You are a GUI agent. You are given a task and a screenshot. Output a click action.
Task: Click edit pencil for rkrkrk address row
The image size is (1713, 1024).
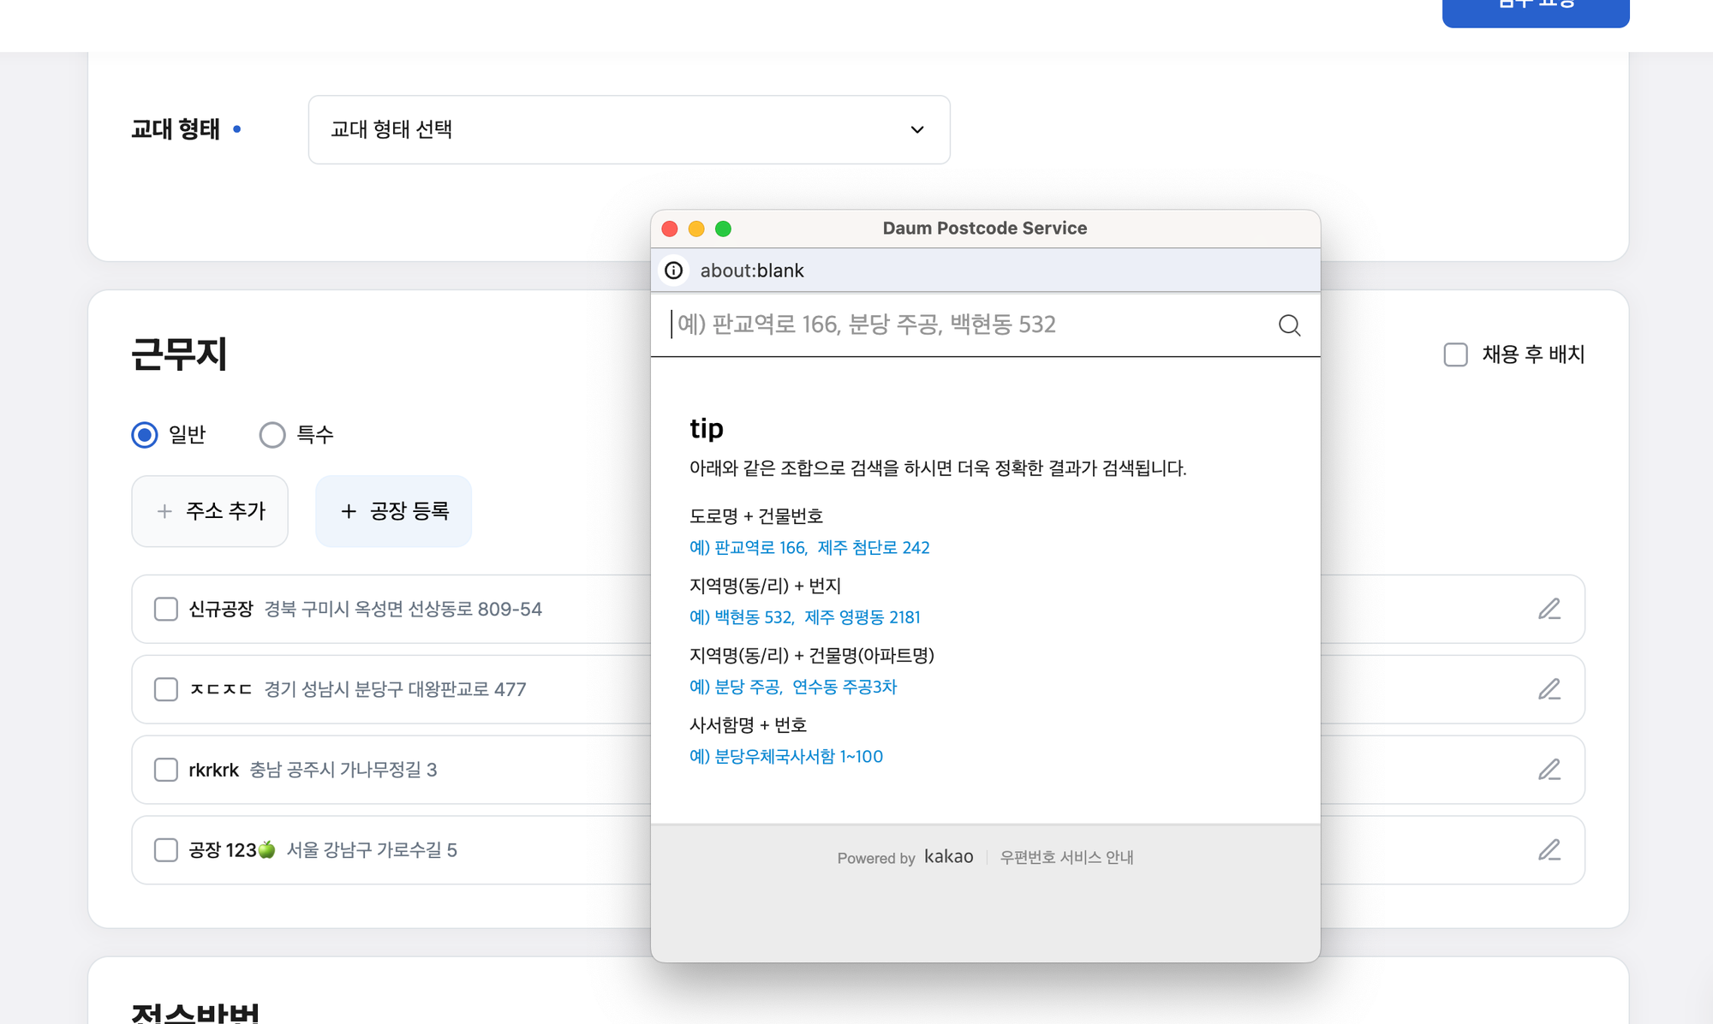pyautogui.click(x=1549, y=770)
